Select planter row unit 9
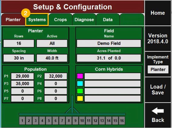Screen dimensions: 172x128 pyautogui.click(x=75, y=121)
